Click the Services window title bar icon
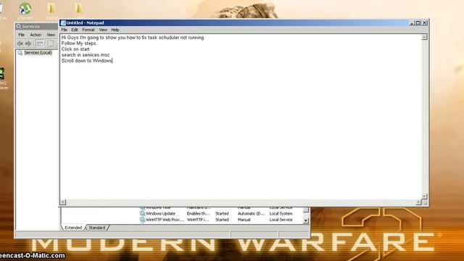Image resolution: width=464 pixels, height=261 pixels. tap(19, 26)
